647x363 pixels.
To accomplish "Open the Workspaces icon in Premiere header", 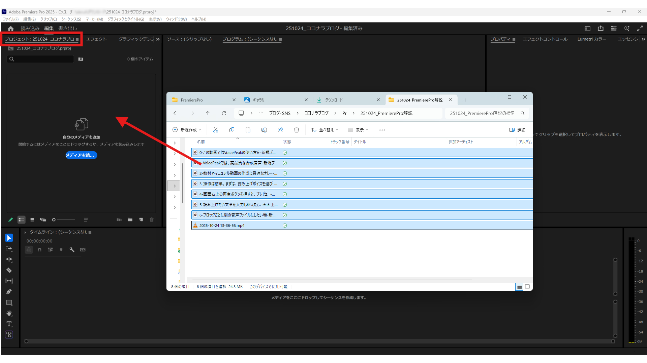I will [x=587, y=29].
